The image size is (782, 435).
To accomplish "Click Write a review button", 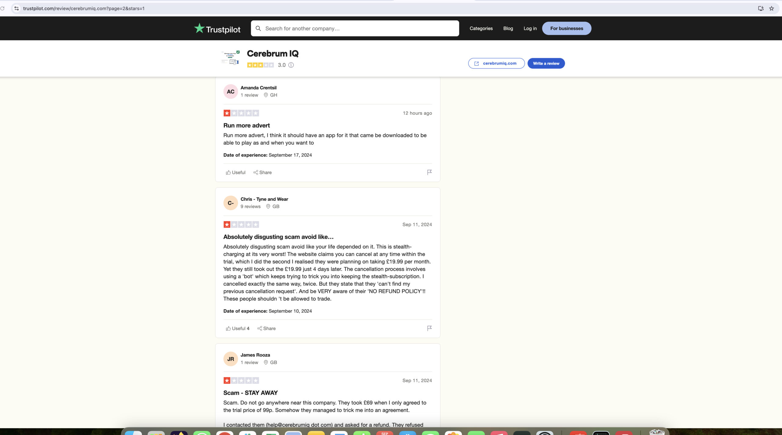I will click(x=546, y=63).
